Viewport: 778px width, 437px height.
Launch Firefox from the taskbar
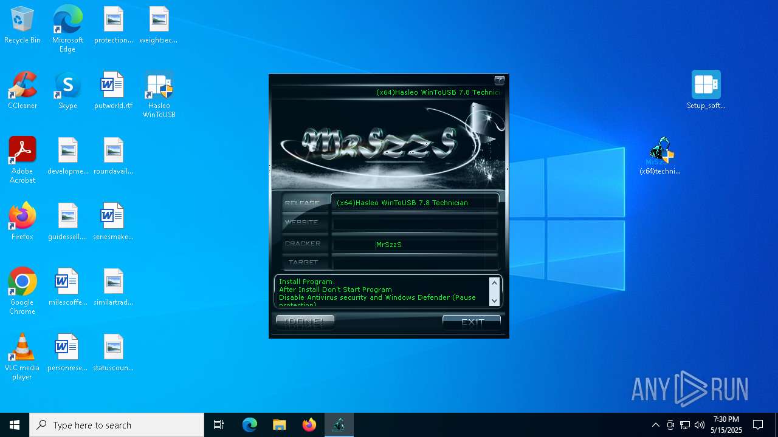pos(309,425)
